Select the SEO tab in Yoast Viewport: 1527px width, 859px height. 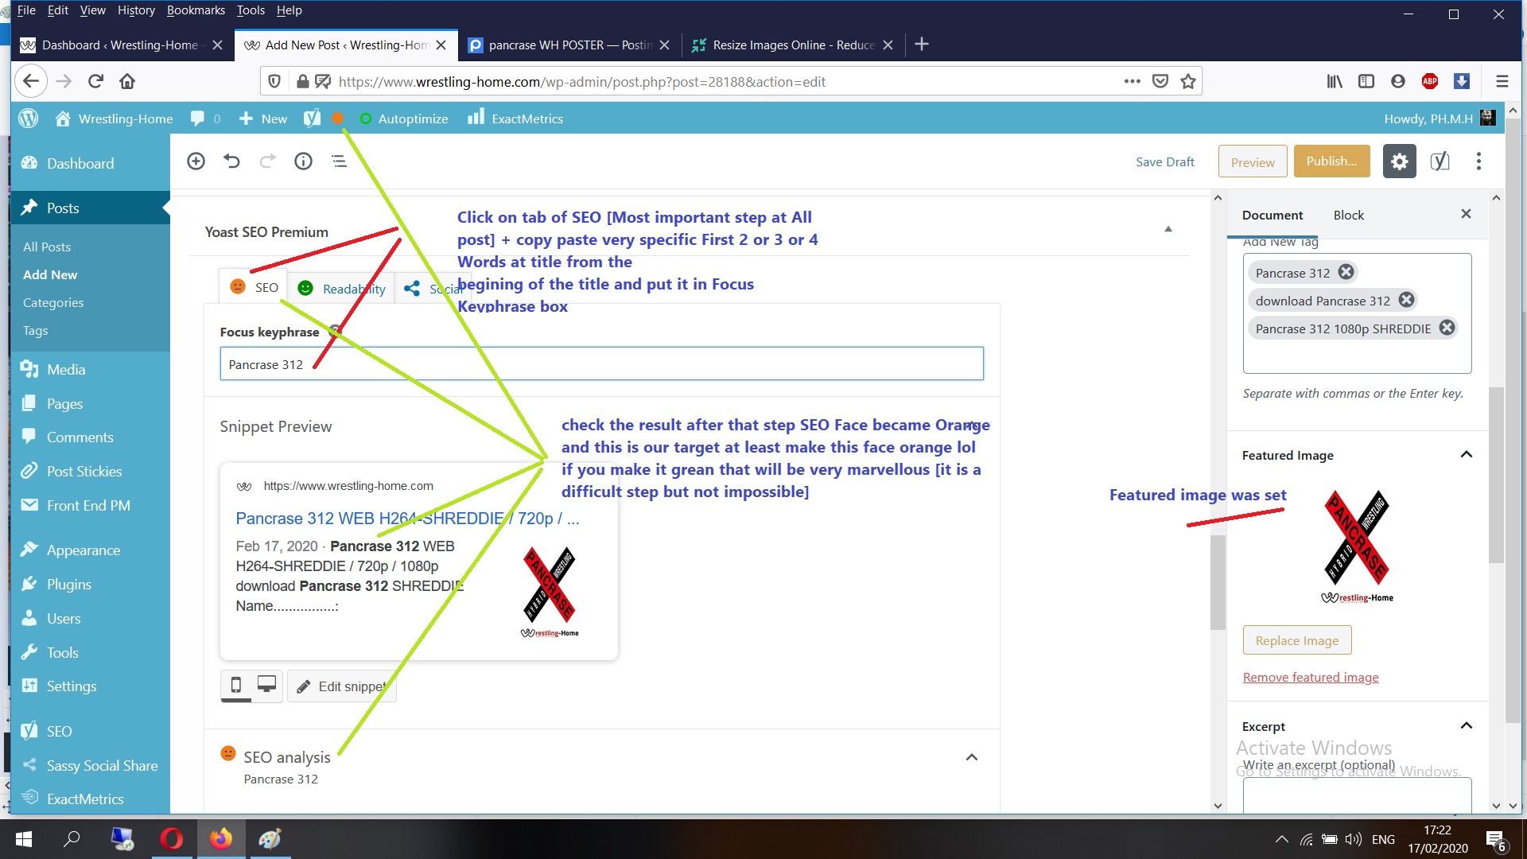click(x=254, y=287)
